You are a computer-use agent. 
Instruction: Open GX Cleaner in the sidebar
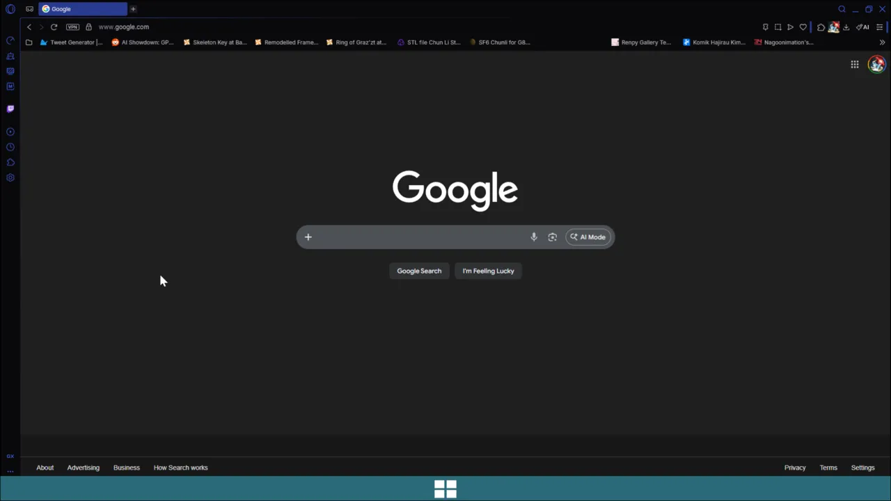click(x=10, y=56)
